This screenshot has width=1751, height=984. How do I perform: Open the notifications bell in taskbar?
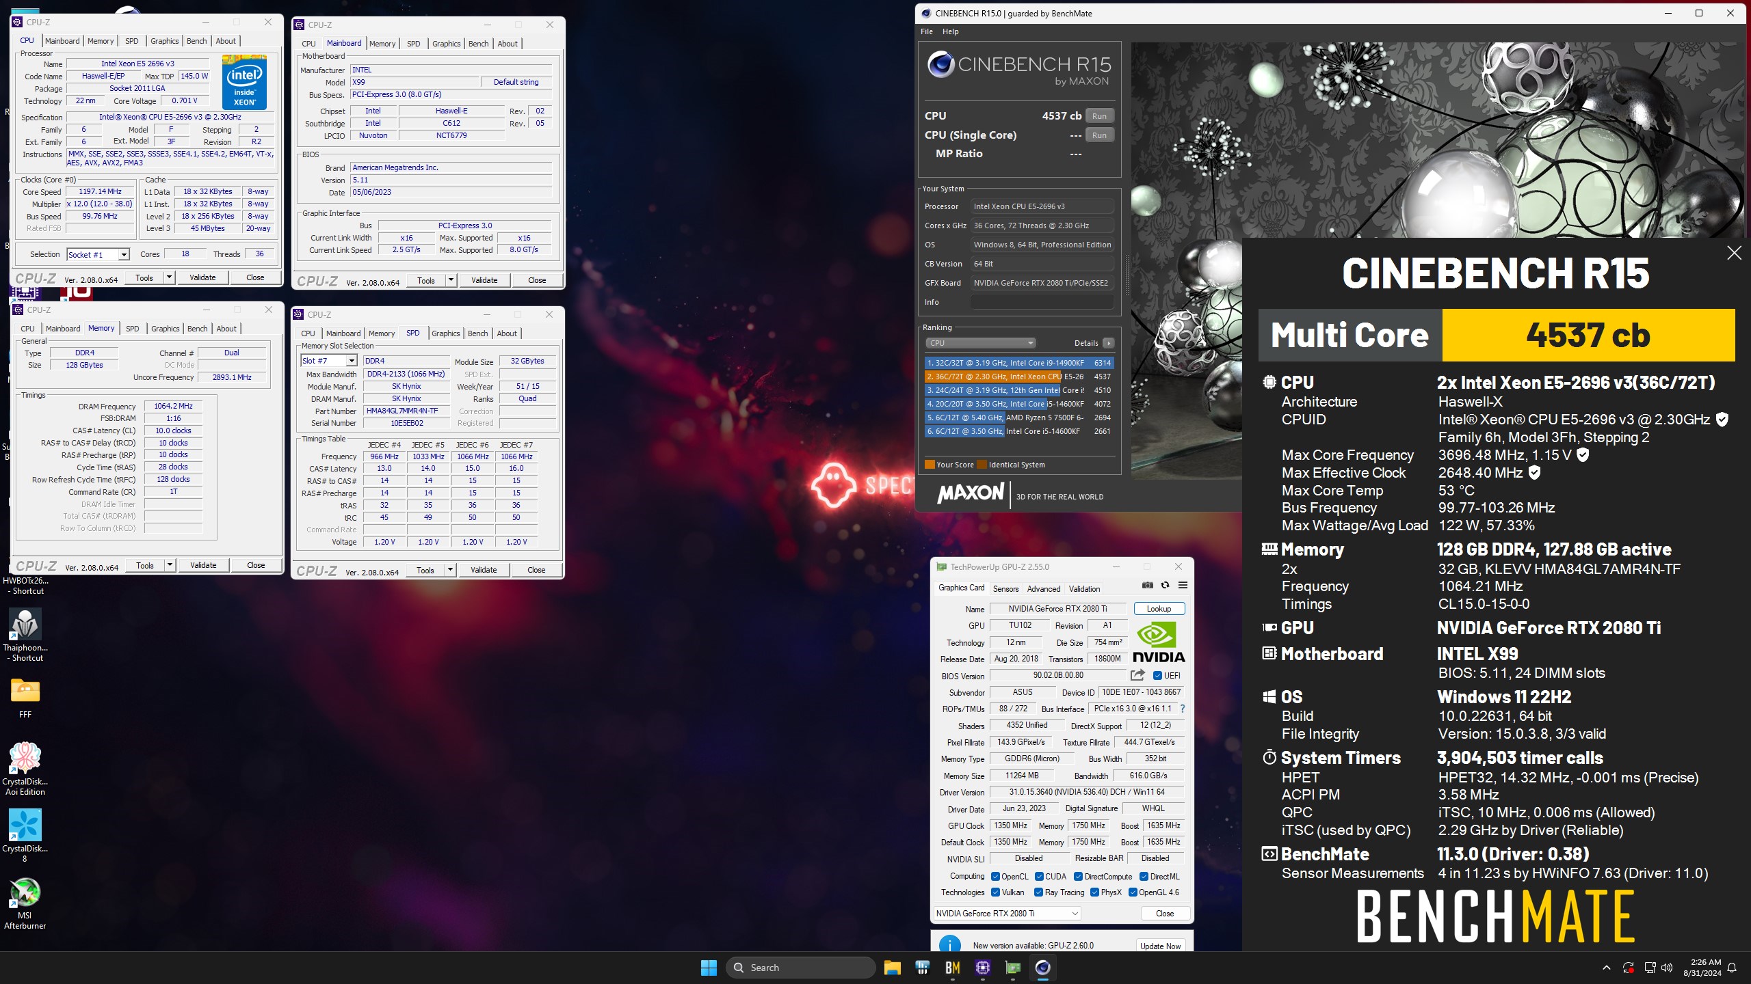click(x=1732, y=968)
